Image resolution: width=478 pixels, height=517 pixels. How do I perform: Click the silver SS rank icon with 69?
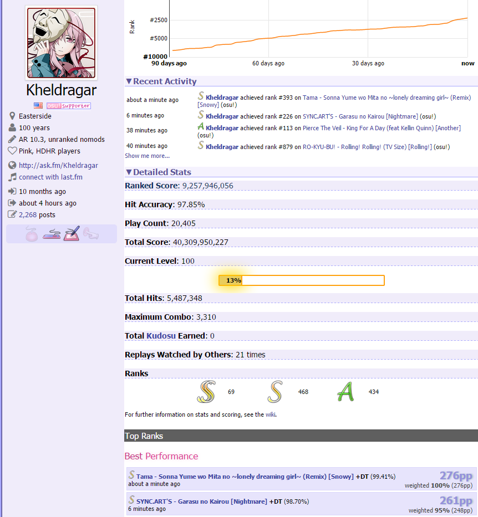206,392
